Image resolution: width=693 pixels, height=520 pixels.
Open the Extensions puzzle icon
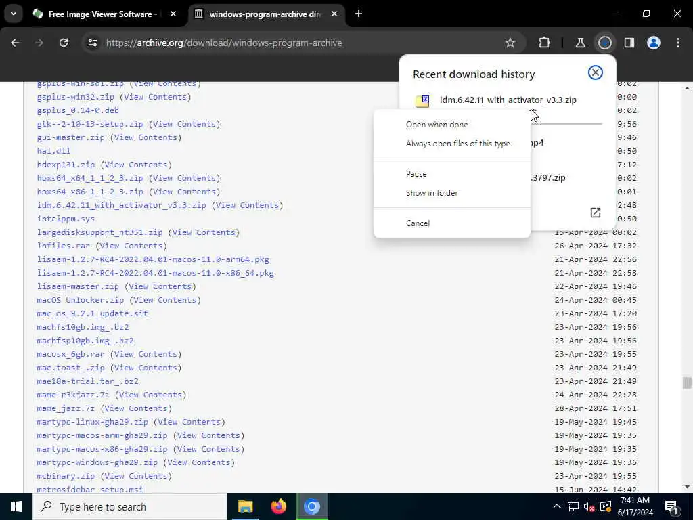tap(545, 43)
